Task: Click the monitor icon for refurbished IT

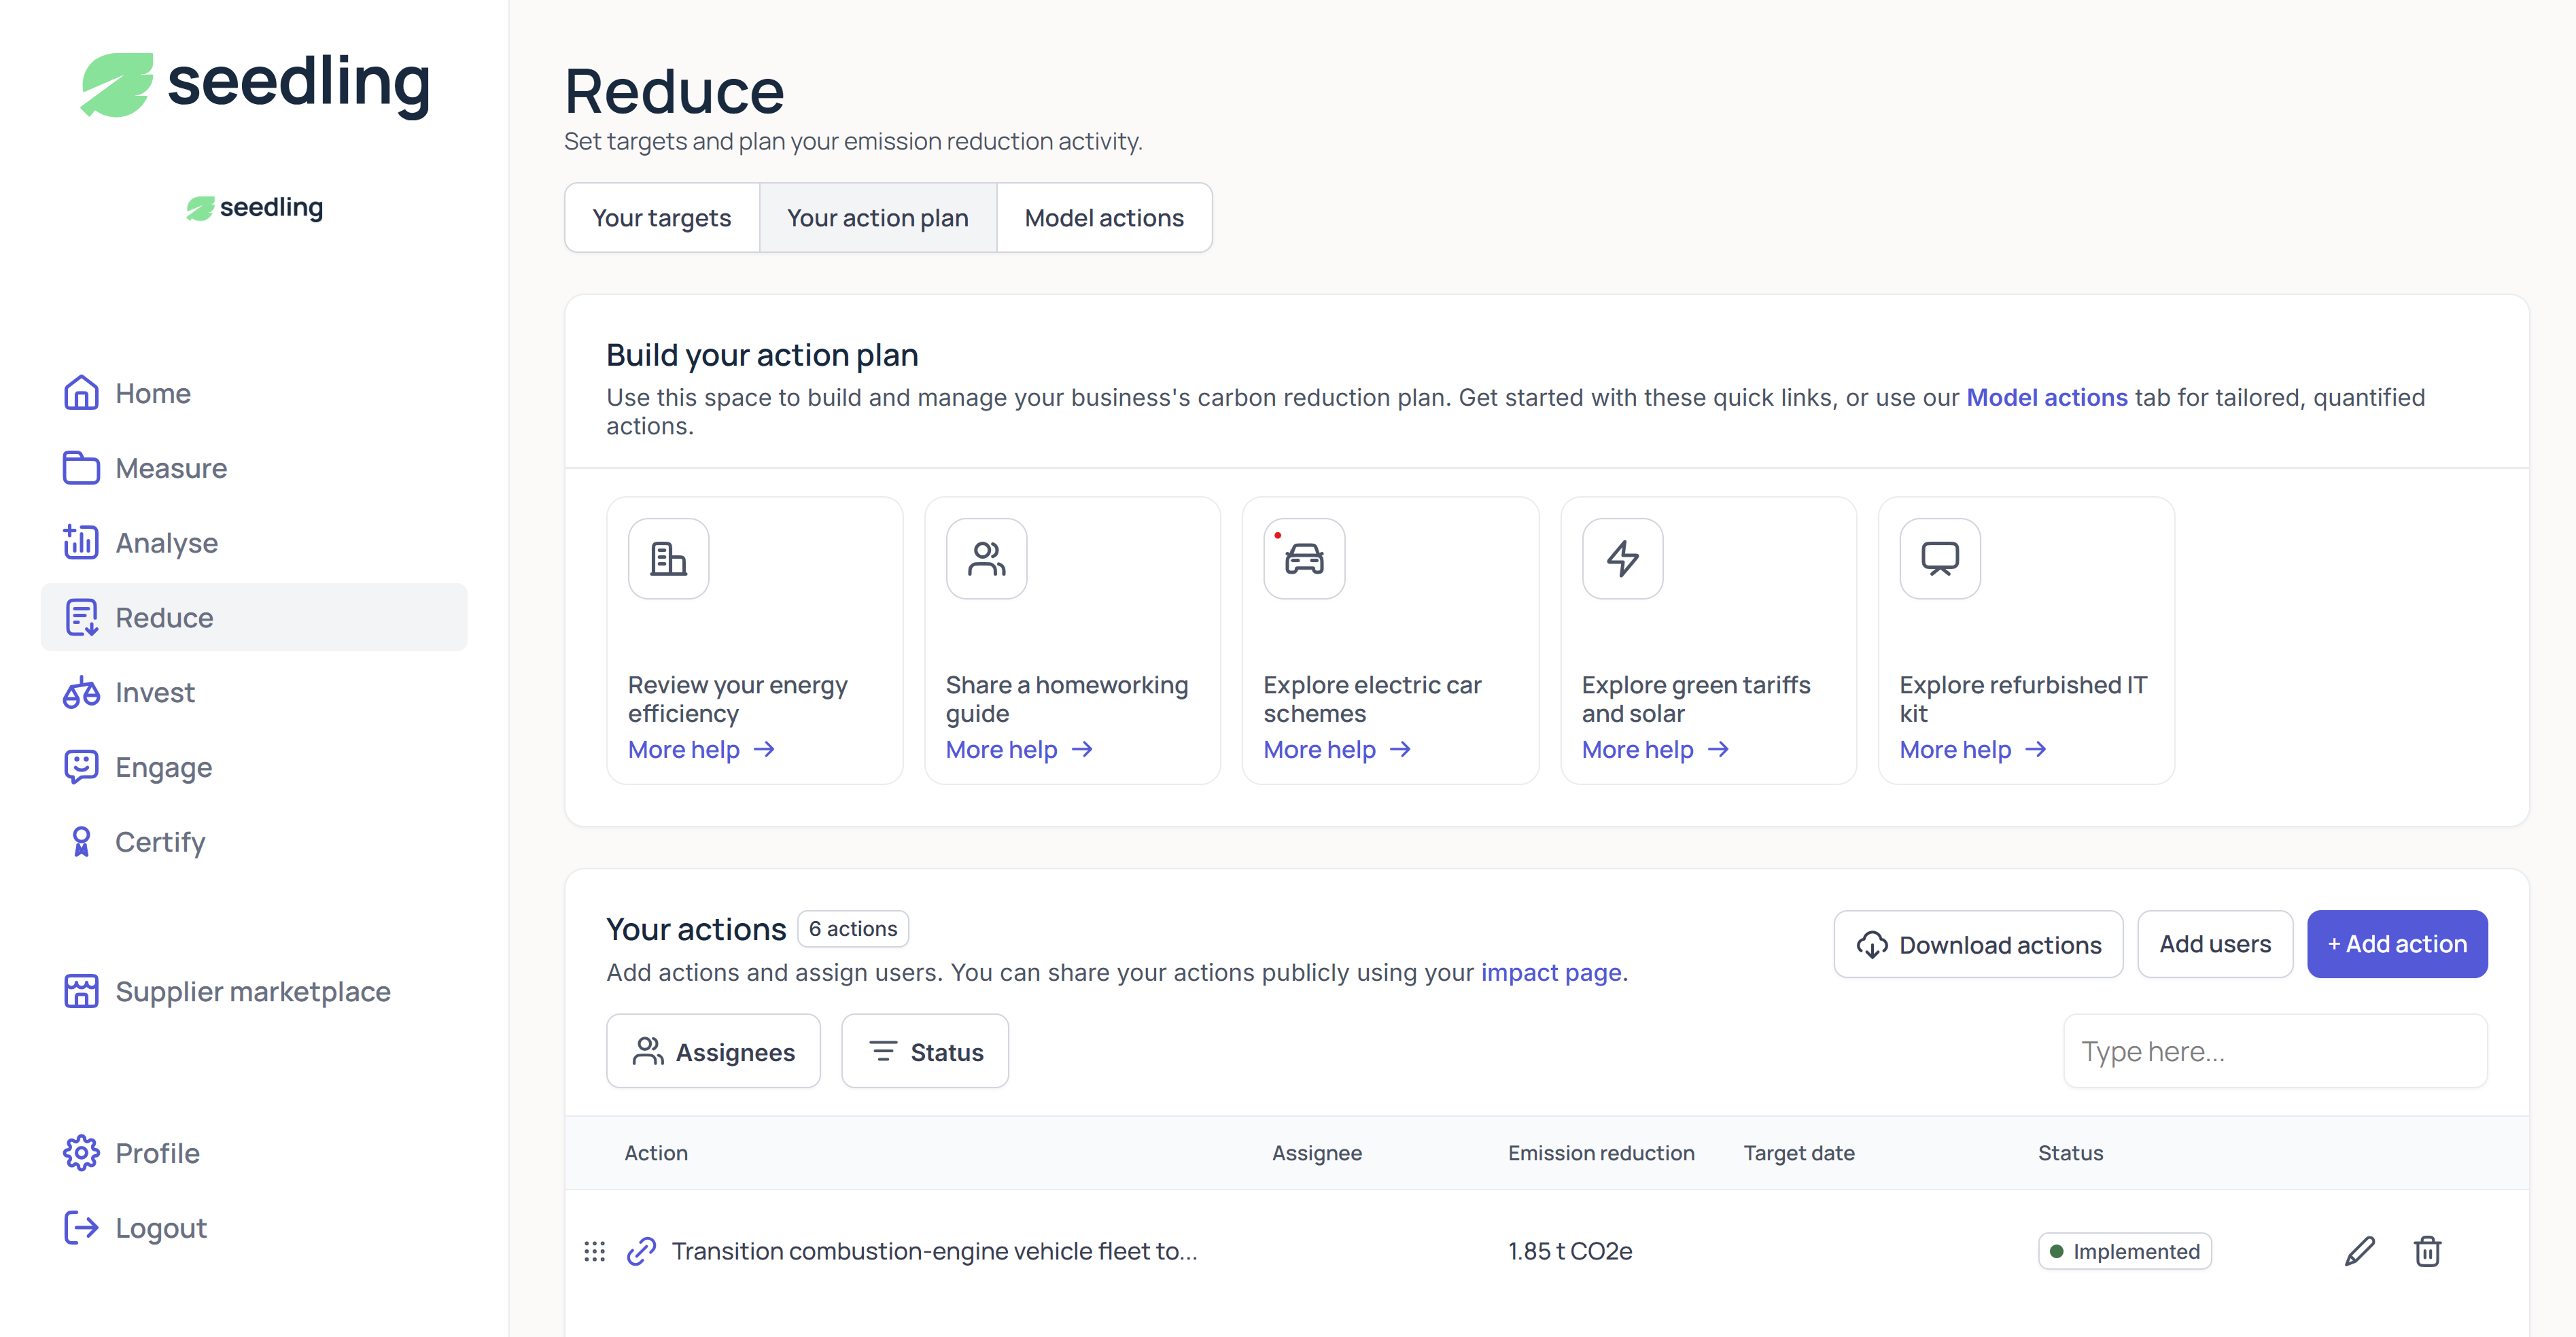Action: [1939, 558]
